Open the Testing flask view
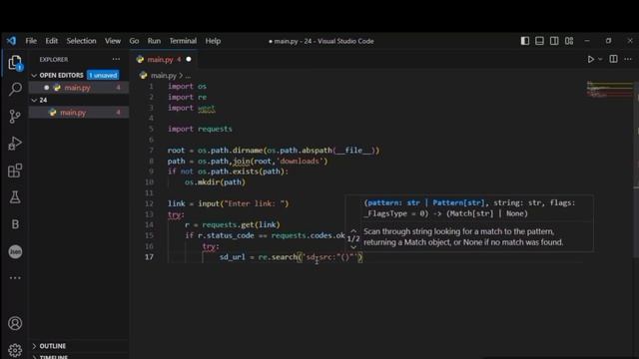The height and width of the screenshot is (359, 639). coord(15,197)
